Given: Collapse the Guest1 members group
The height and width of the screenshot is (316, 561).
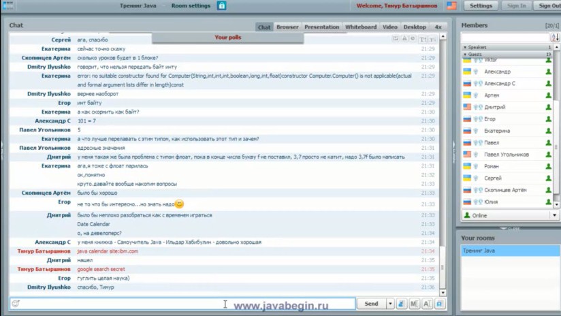Looking at the screenshot, I should pos(464,54).
